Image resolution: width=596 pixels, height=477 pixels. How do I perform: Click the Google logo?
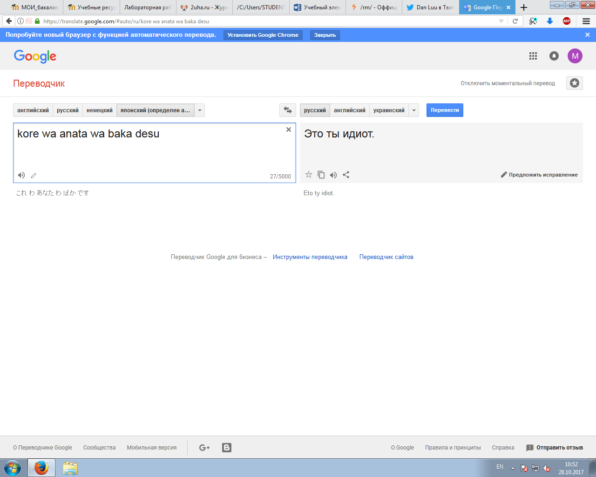pos(35,56)
